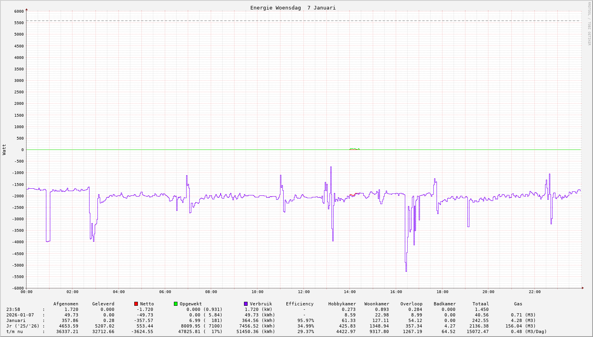Image resolution: width=593 pixels, height=337 pixels.
Task: Click the 5500 value on the y-axis
Action: click(19, 23)
